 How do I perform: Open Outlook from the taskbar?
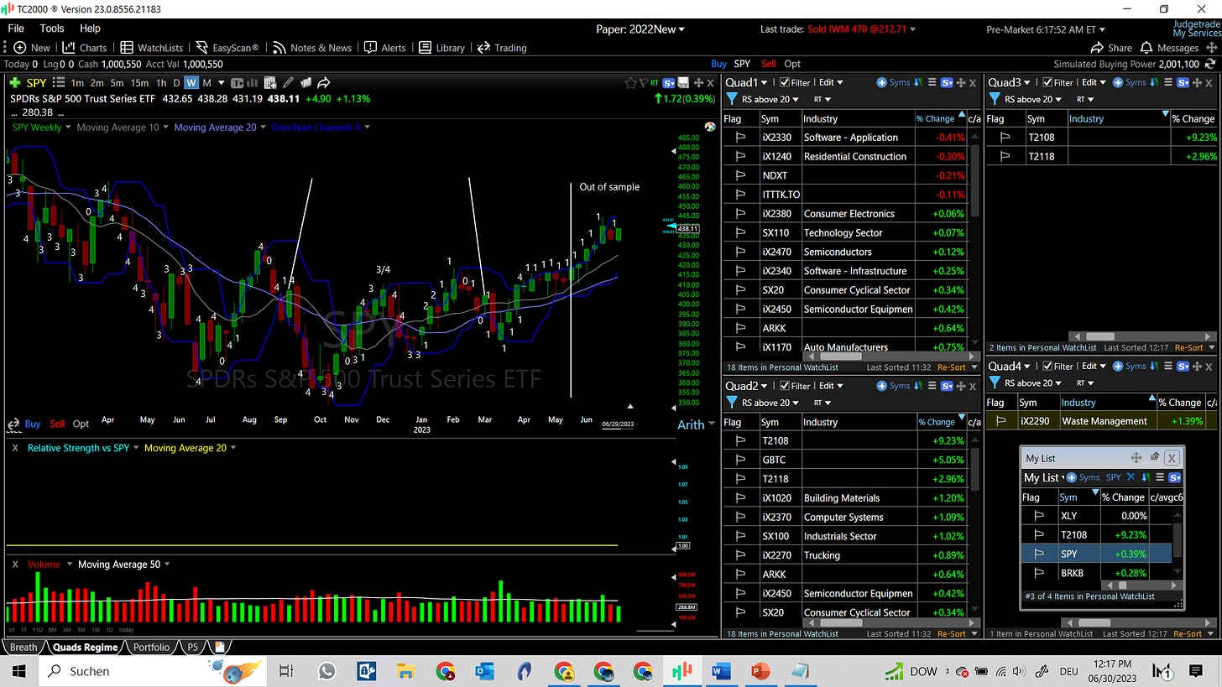pos(484,671)
